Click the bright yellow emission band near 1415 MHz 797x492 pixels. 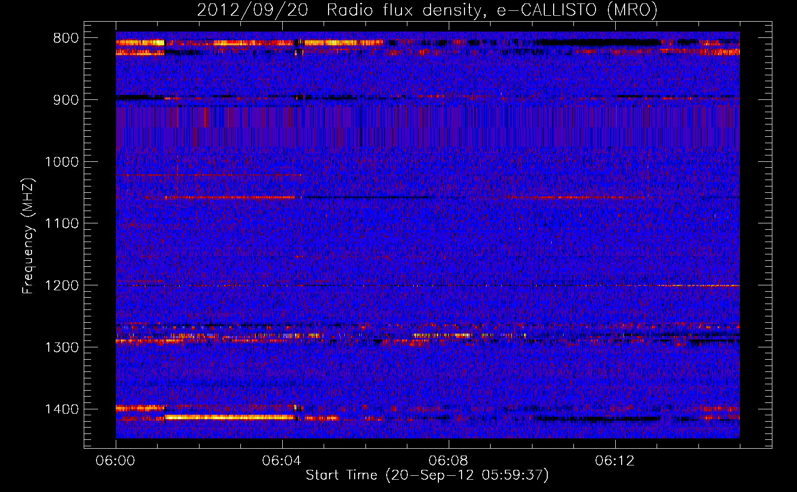[x=230, y=417]
